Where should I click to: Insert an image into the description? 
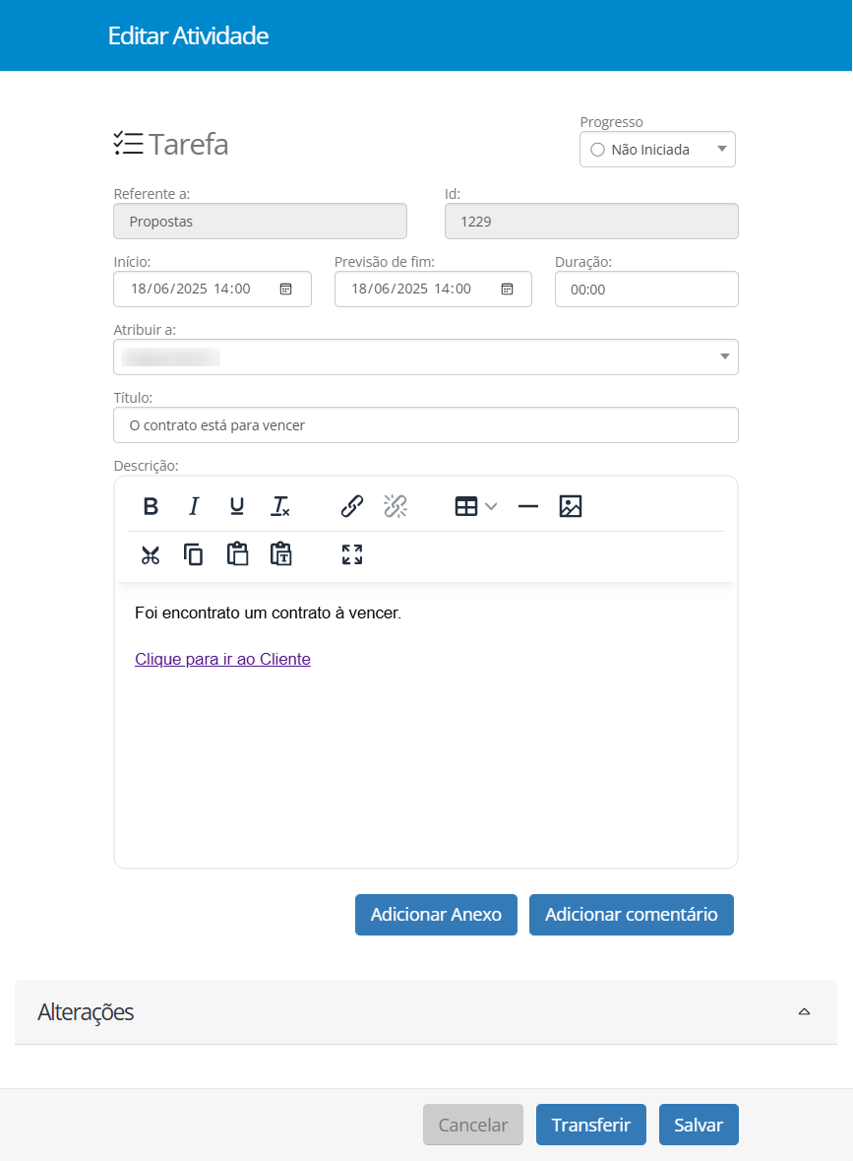pos(571,506)
